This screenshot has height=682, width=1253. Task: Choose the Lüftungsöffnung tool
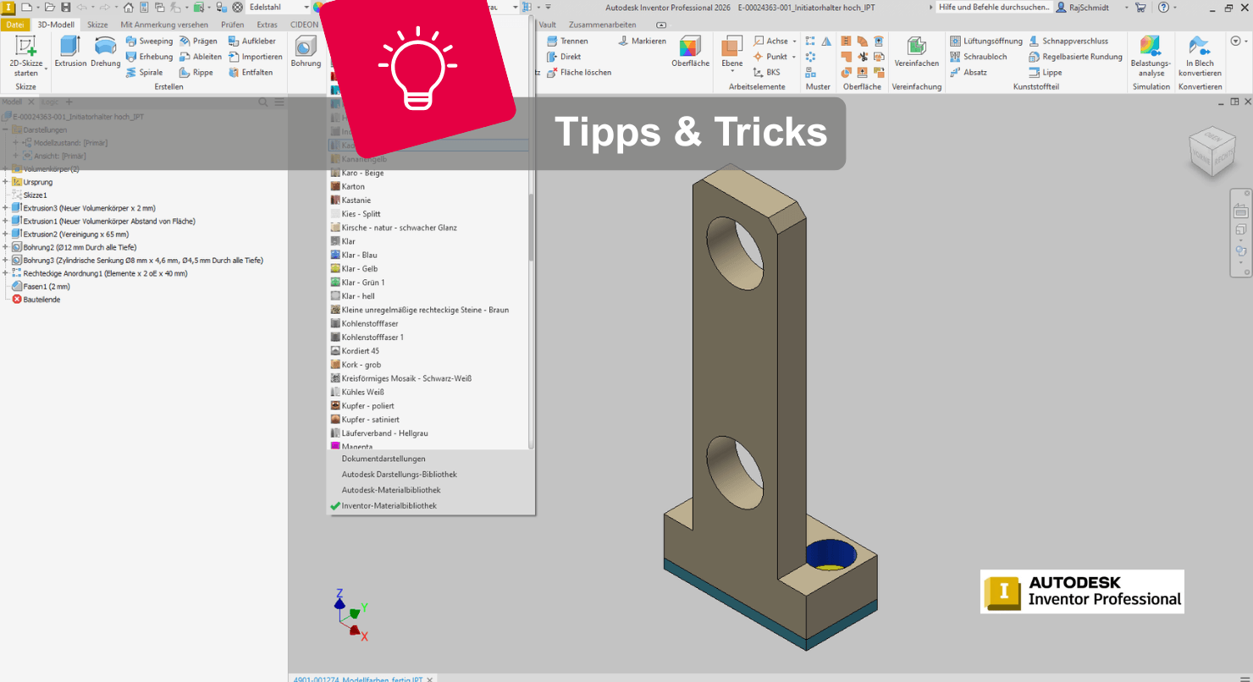tap(985, 41)
